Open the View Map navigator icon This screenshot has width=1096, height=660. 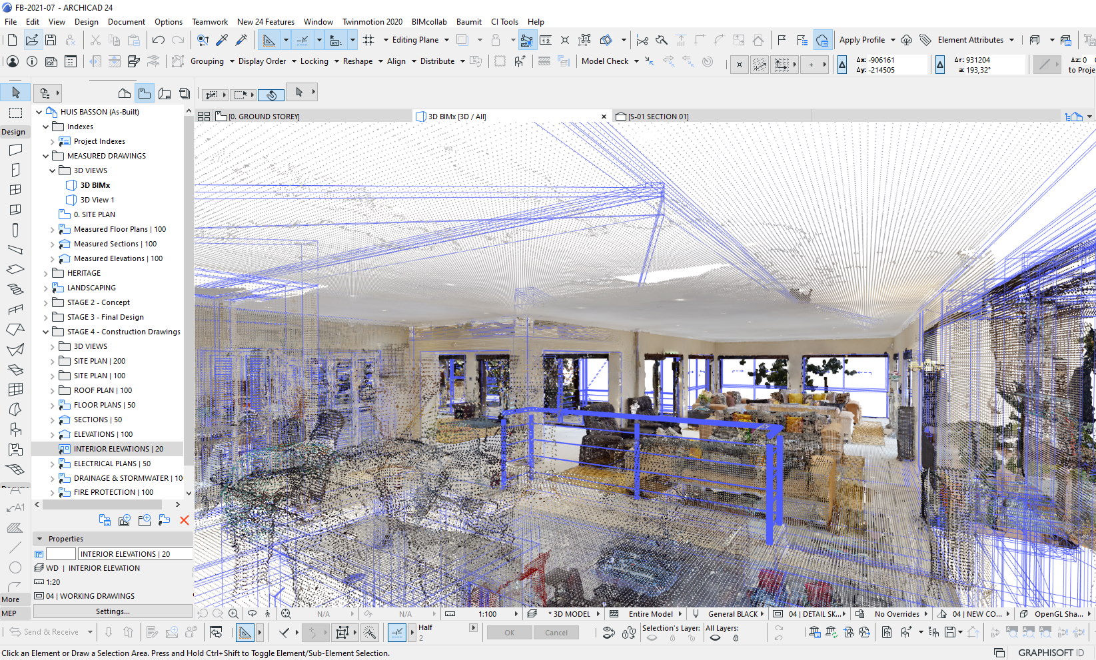[x=145, y=93]
